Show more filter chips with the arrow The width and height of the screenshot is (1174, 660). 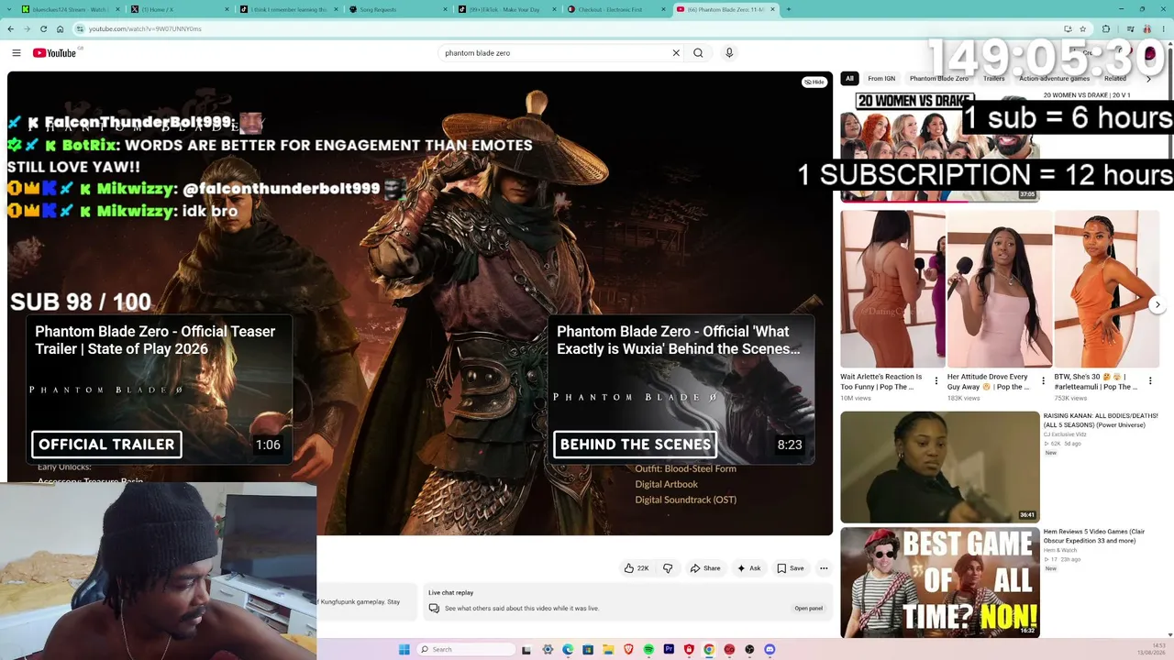click(x=1148, y=79)
